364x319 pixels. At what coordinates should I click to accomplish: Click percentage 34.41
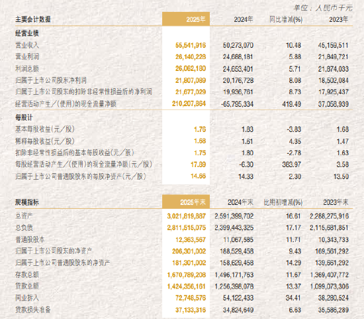293,298
